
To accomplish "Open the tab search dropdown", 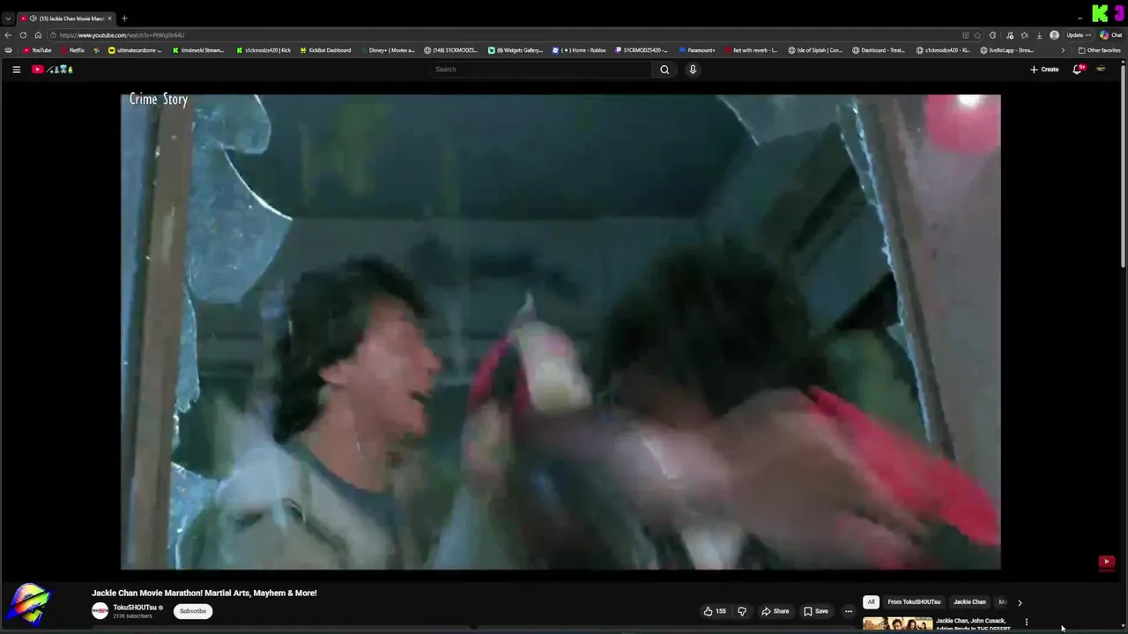I will pos(8,18).
